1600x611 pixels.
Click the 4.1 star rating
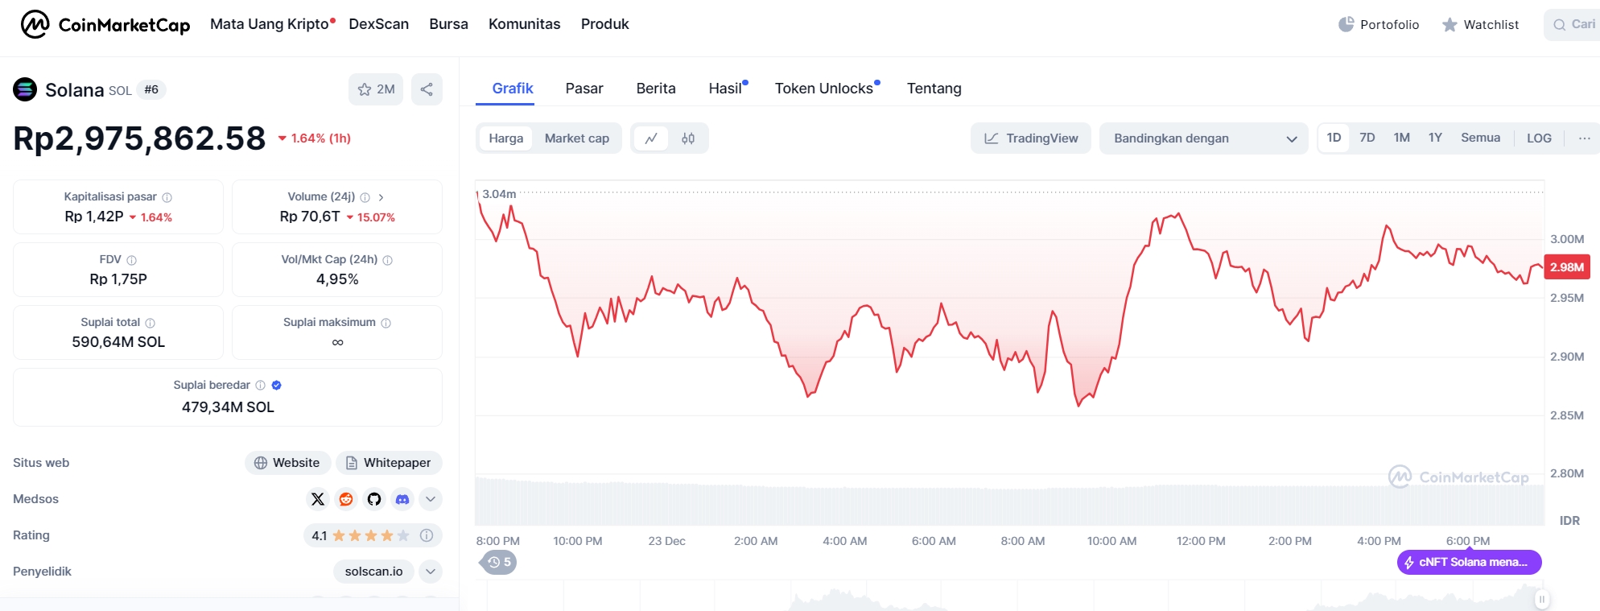[x=360, y=535]
